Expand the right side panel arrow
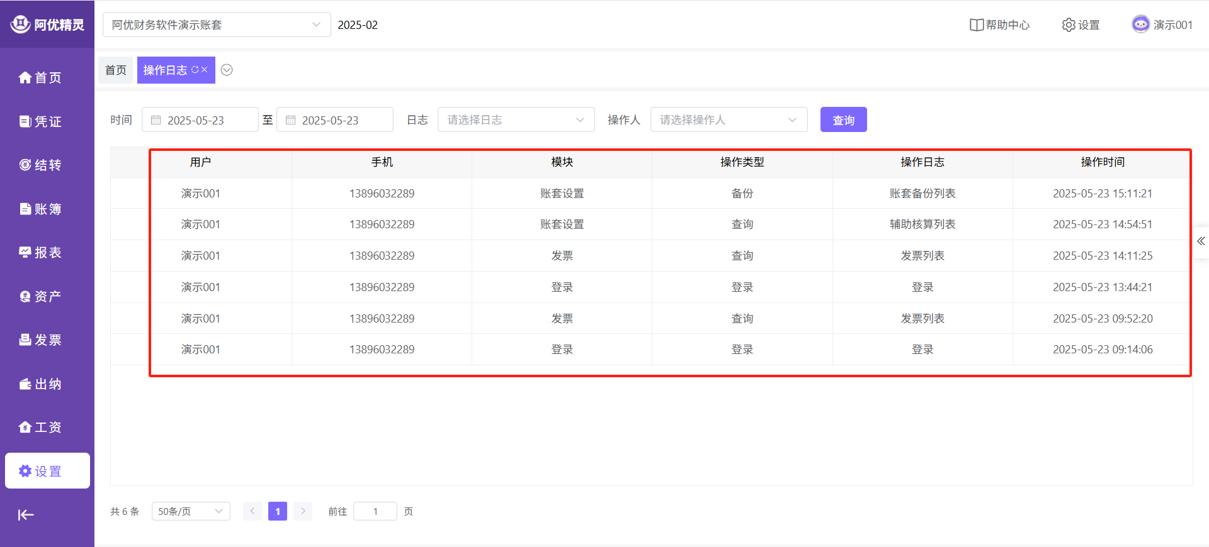Image resolution: width=1209 pixels, height=547 pixels. point(1201,241)
